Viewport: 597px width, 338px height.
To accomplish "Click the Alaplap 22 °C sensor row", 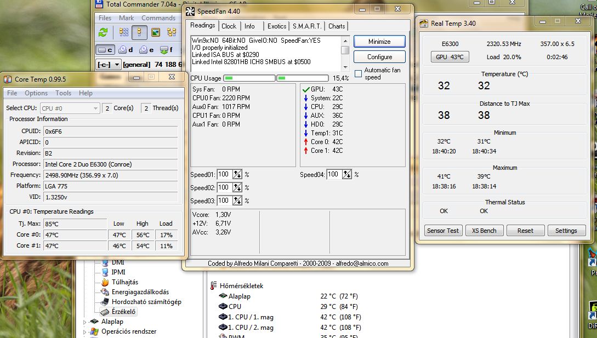I will coord(288,296).
